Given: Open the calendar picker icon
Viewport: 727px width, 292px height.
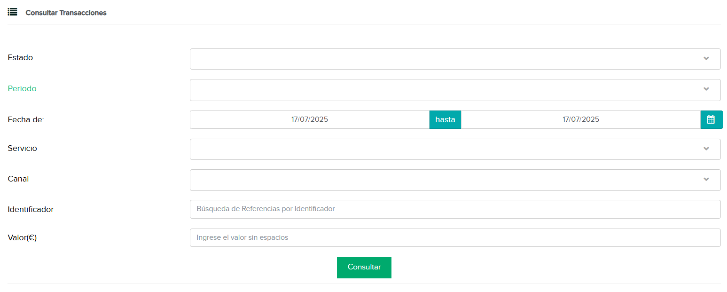Looking at the screenshot, I should click(711, 119).
